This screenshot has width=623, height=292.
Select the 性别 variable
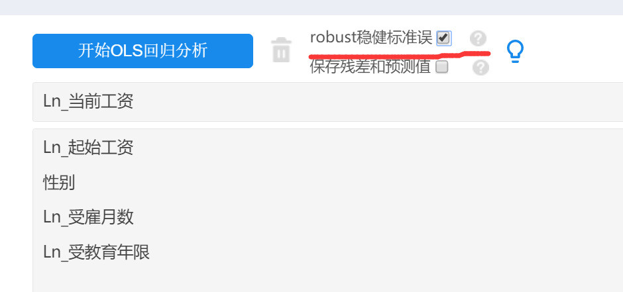point(59,183)
